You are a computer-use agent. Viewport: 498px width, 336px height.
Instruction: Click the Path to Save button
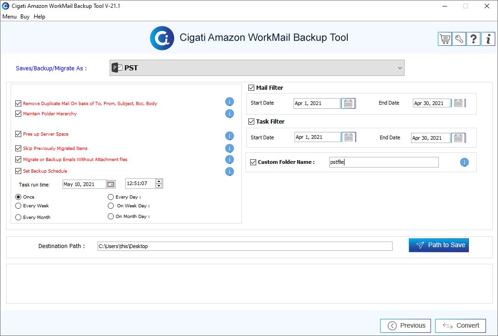439,245
